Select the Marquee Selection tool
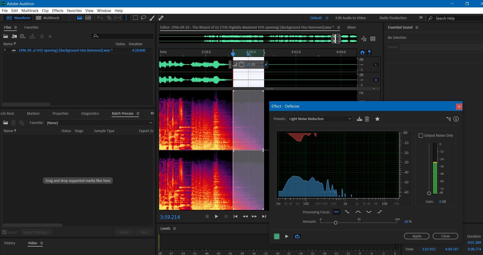The height and width of the screenshot is (255, 483). (135, 18)
